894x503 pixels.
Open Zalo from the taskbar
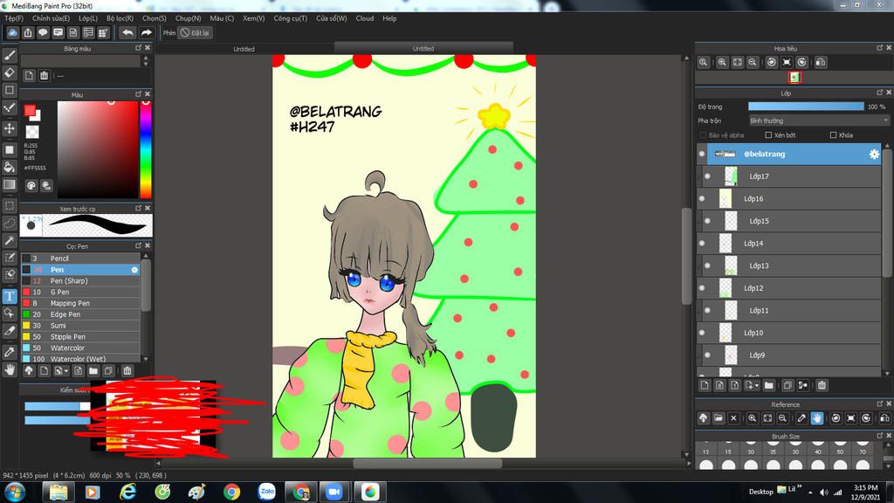[266, 492]
